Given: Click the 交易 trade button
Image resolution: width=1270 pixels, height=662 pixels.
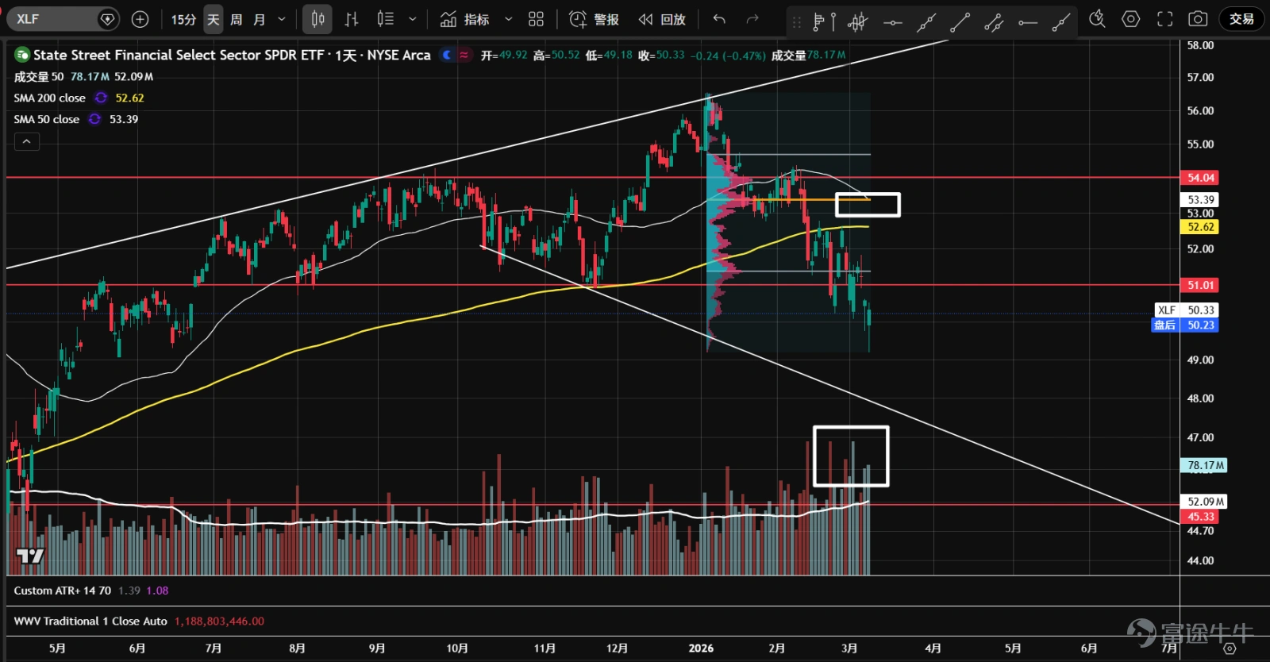Looking at the screenshot, I should 1241,19.
